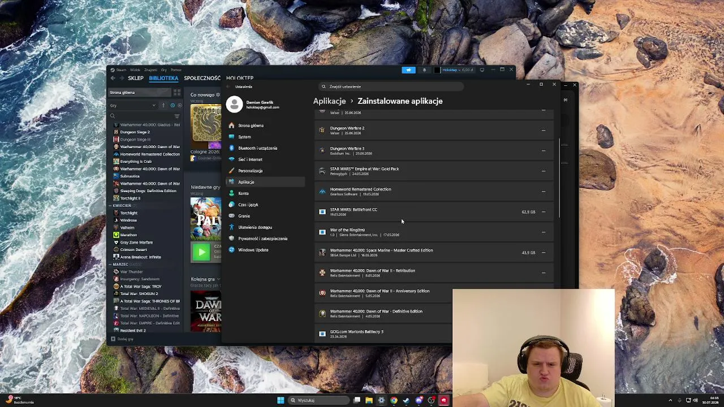Open options for STAR WARS Battlefront CC

pyautogui.click(x=544, y=212)
